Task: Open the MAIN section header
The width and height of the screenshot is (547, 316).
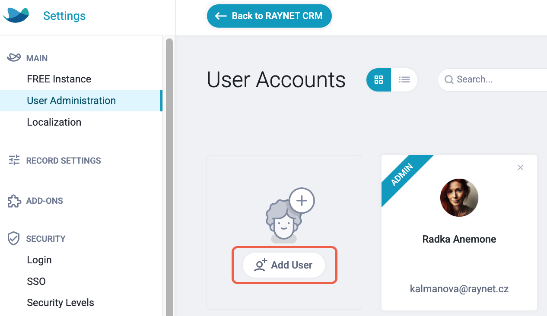Action: coord(37,58)
